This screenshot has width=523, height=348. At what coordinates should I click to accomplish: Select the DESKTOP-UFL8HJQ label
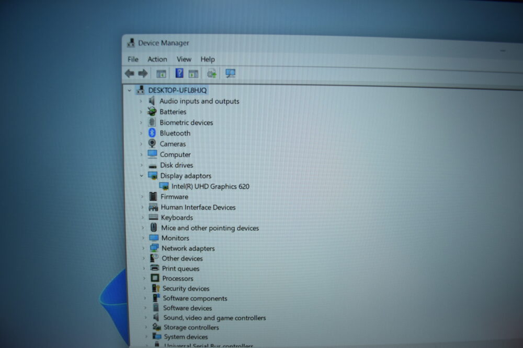[177, 90]
